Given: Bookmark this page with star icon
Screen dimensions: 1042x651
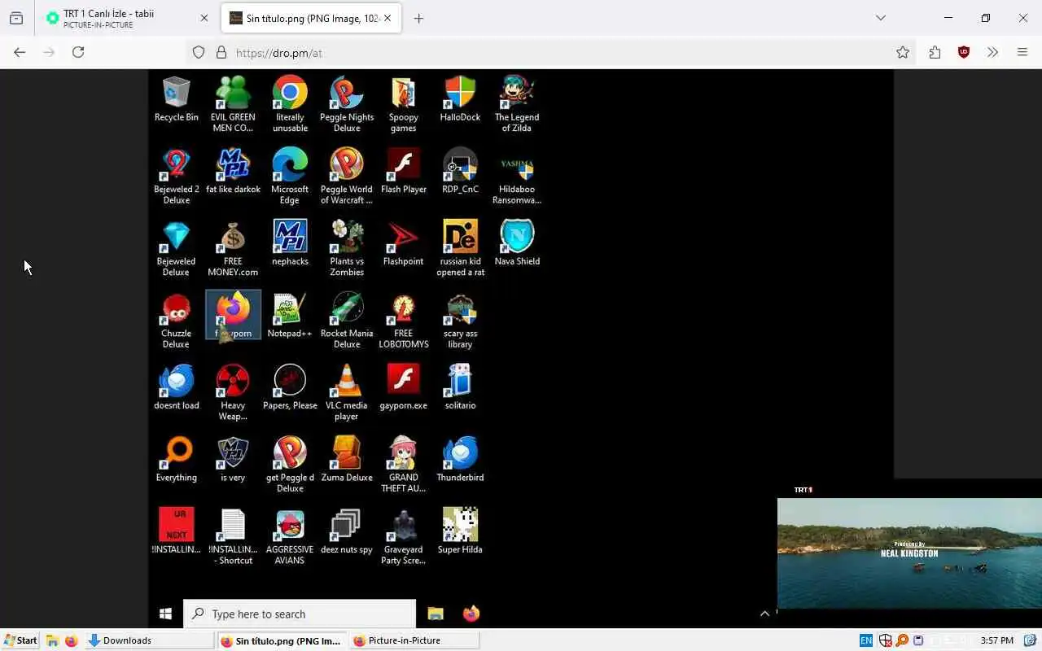Looking at the screenshot, I should coord(903,52).
